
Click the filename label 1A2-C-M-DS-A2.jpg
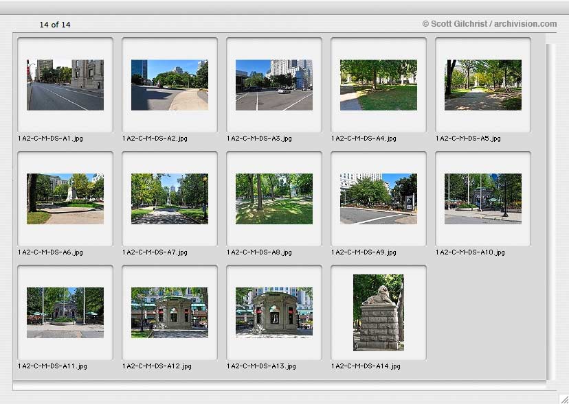pyautogui.click(x=155, y=139)
